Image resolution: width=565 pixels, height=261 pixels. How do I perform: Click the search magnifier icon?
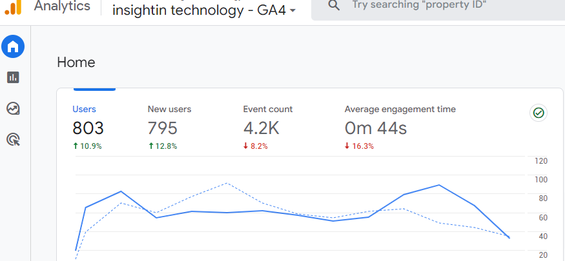click(334, 6)
